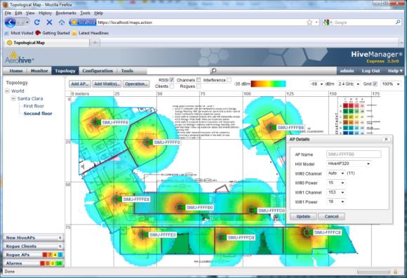
Task: Click the HiveManager search magnifier icon
Action: 213,71
